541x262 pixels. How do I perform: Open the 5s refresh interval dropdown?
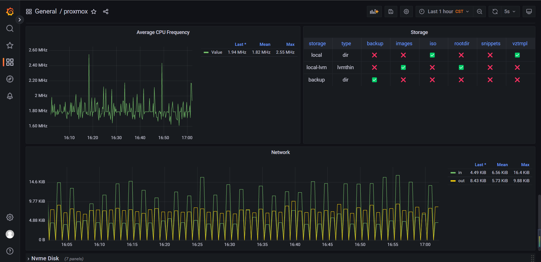point(510,12)
